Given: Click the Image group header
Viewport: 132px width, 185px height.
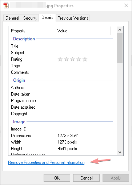Looking at the screenshot, I should click(x=19, y=122).
